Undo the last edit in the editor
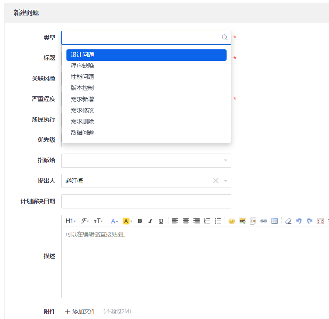Screen dimensions: 329x319 click(299, 221)
